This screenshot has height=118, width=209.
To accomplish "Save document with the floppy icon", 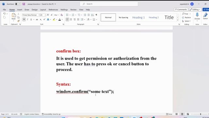I will pyautogui.click(x=24, y=4).
